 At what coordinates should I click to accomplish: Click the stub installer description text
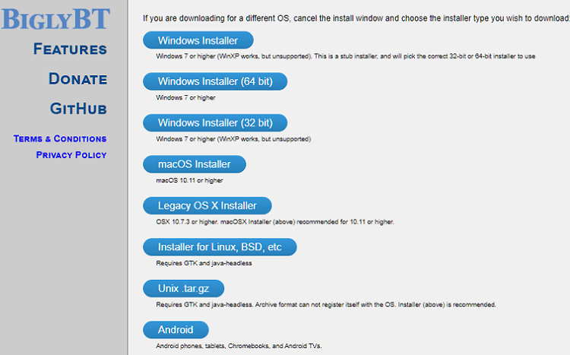[346, 56]
